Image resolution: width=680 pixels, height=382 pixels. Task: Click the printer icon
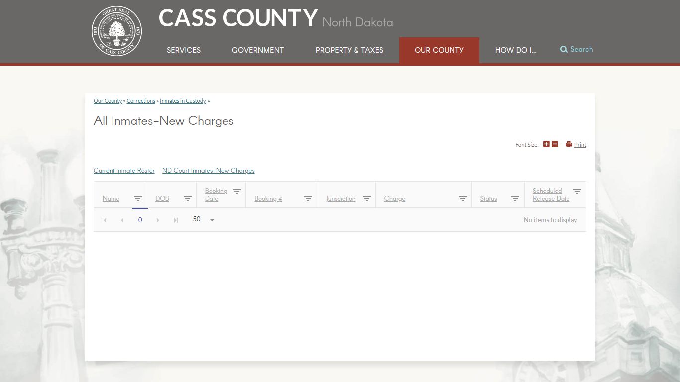point(569,144)
